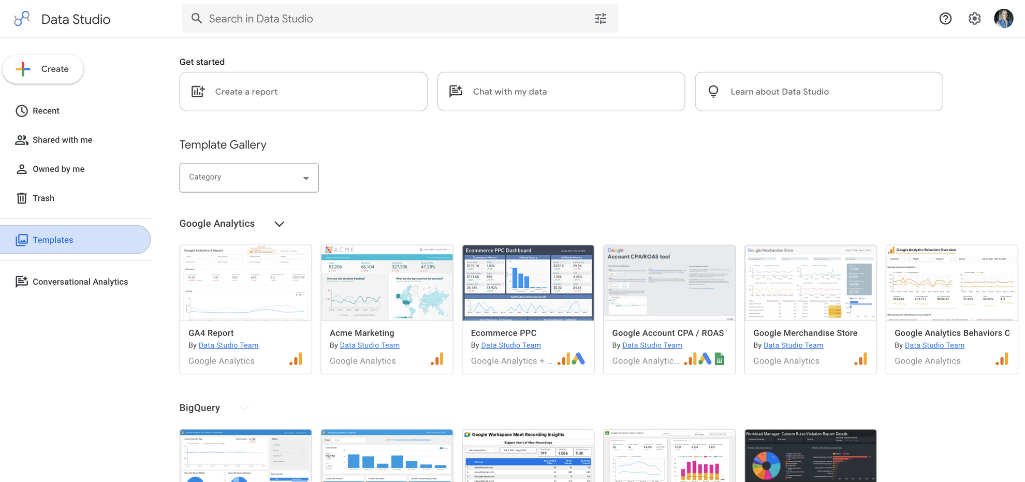Click the Template Gallery heading
The image size is (1025, 482).
click(x=223, y=145)
